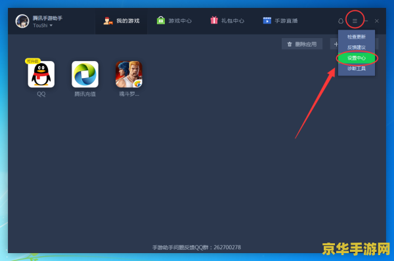Open the 魂斗罗 game icon

(129, 74)
